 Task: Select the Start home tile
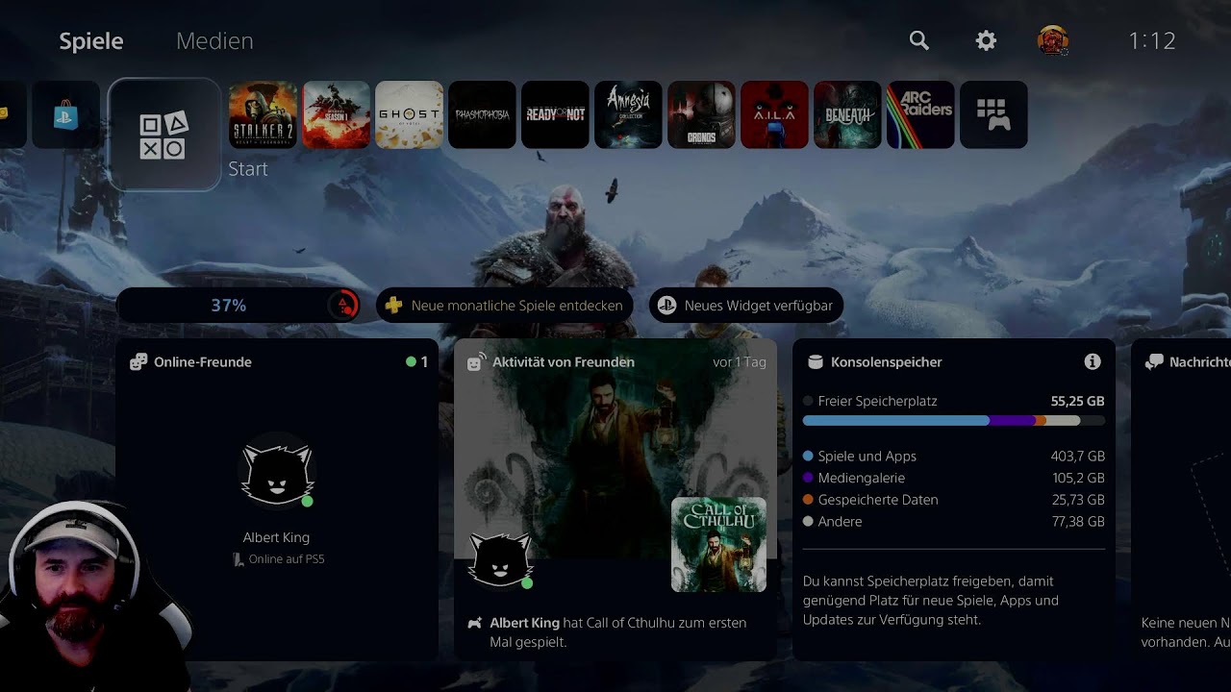(164, 135)
